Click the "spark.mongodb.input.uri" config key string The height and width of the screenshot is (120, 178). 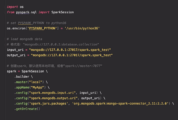pos(52,93)
